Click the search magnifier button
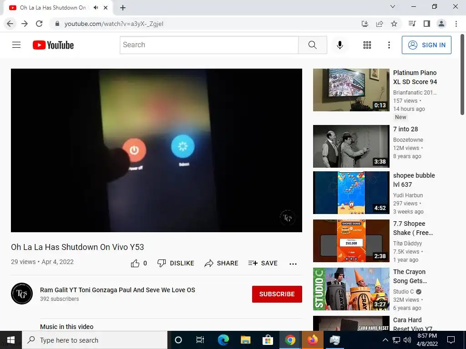This screenshot has height=349, width=466. point(312,45)
